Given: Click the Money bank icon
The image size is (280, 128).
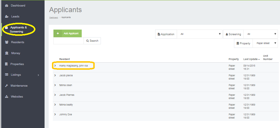Looking at the screenshot, I should coord(6,53).
